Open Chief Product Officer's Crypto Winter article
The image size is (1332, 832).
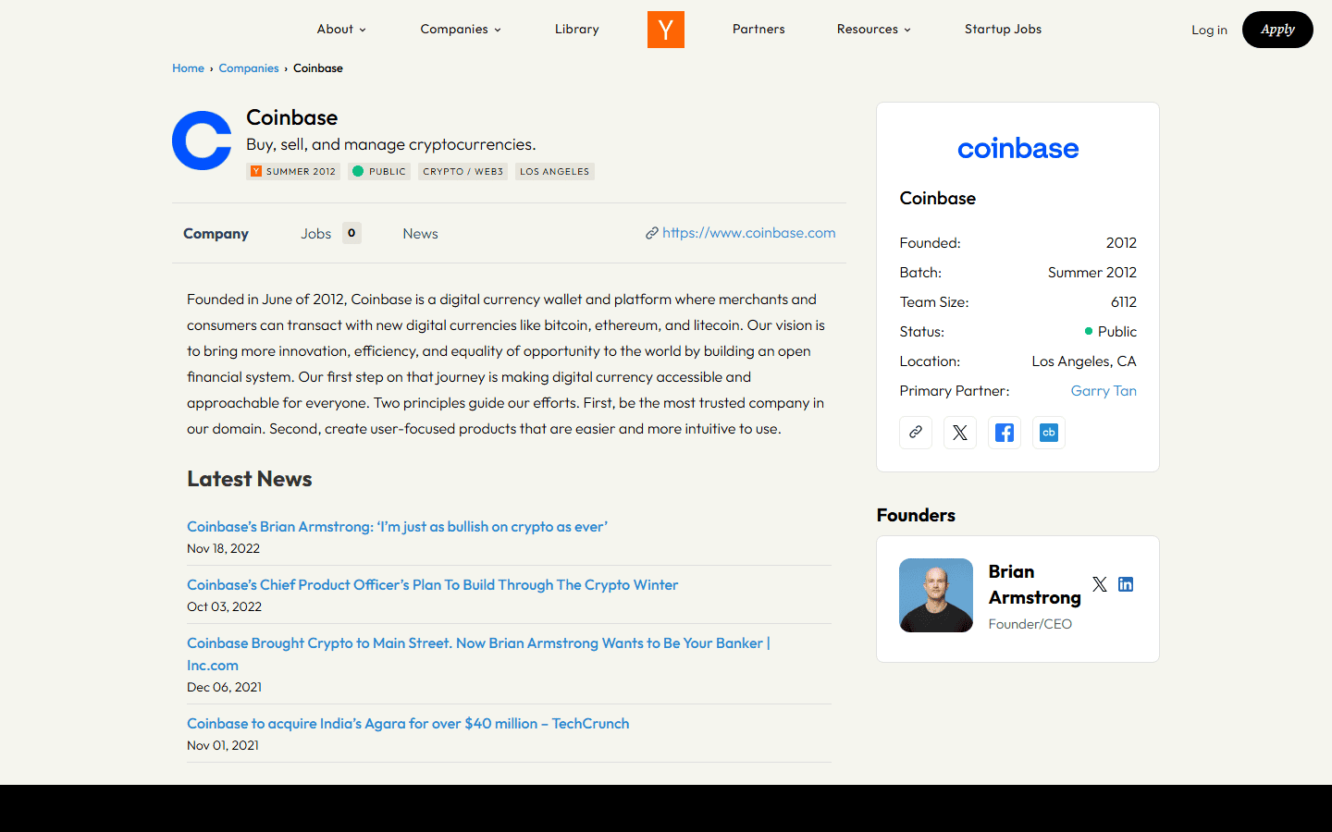pyautogui.click(x=432, y=585)
